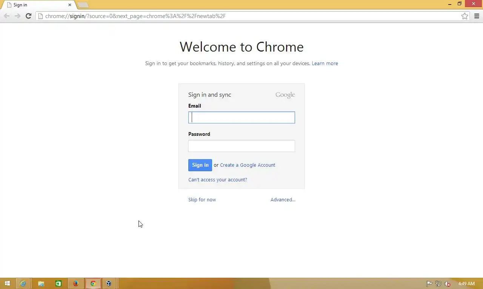The width and height of the screenshot is (483, 289).
Task: Reload the page with the refresh icon
Action: (28, 16)
